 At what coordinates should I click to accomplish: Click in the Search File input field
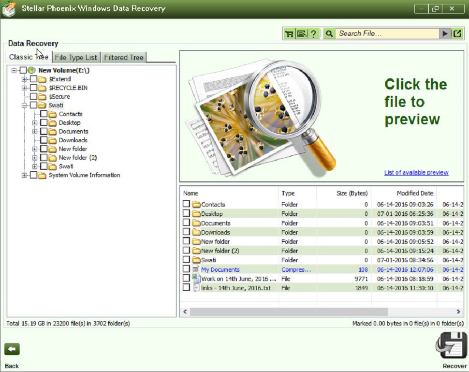pos(387,33)
